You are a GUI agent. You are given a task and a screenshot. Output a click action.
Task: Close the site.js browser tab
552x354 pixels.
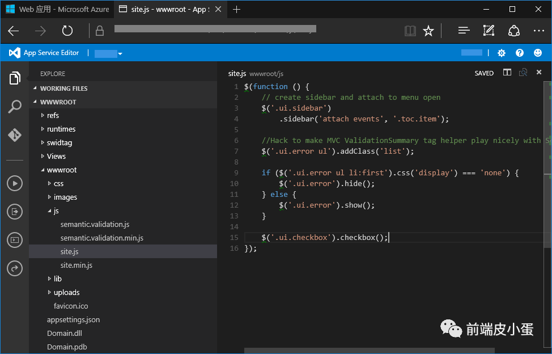click(x=218, y=9)
